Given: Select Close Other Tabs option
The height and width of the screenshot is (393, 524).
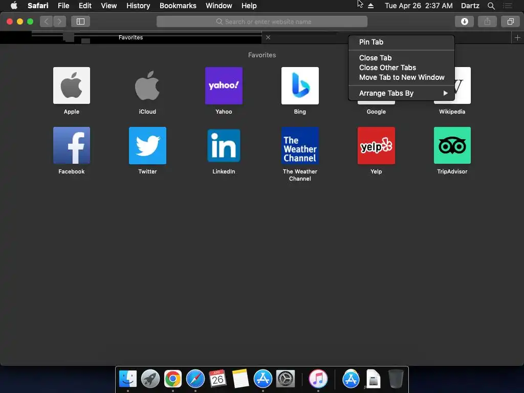Looking at the screenshot, I should [401, 68].
